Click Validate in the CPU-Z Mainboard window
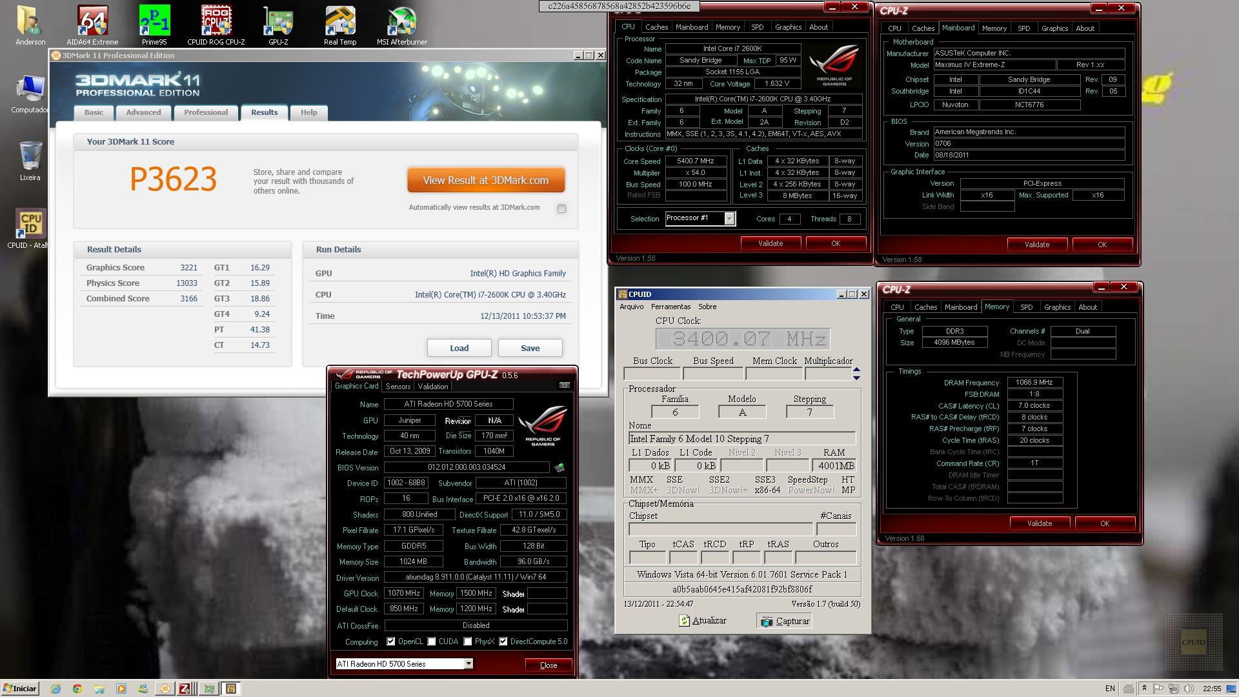 (x=1037, y=245)
